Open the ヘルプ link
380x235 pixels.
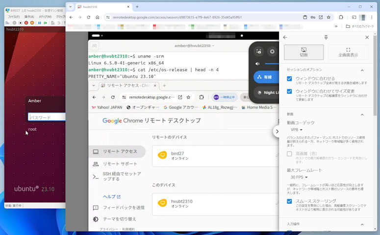click(112, 196)
